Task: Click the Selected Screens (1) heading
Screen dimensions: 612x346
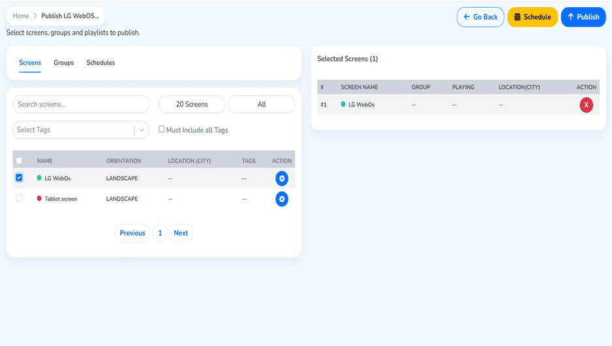Action: point(347,59)
